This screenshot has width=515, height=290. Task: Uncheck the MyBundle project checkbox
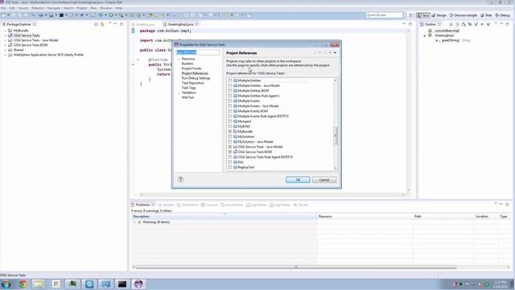[230, 131]
